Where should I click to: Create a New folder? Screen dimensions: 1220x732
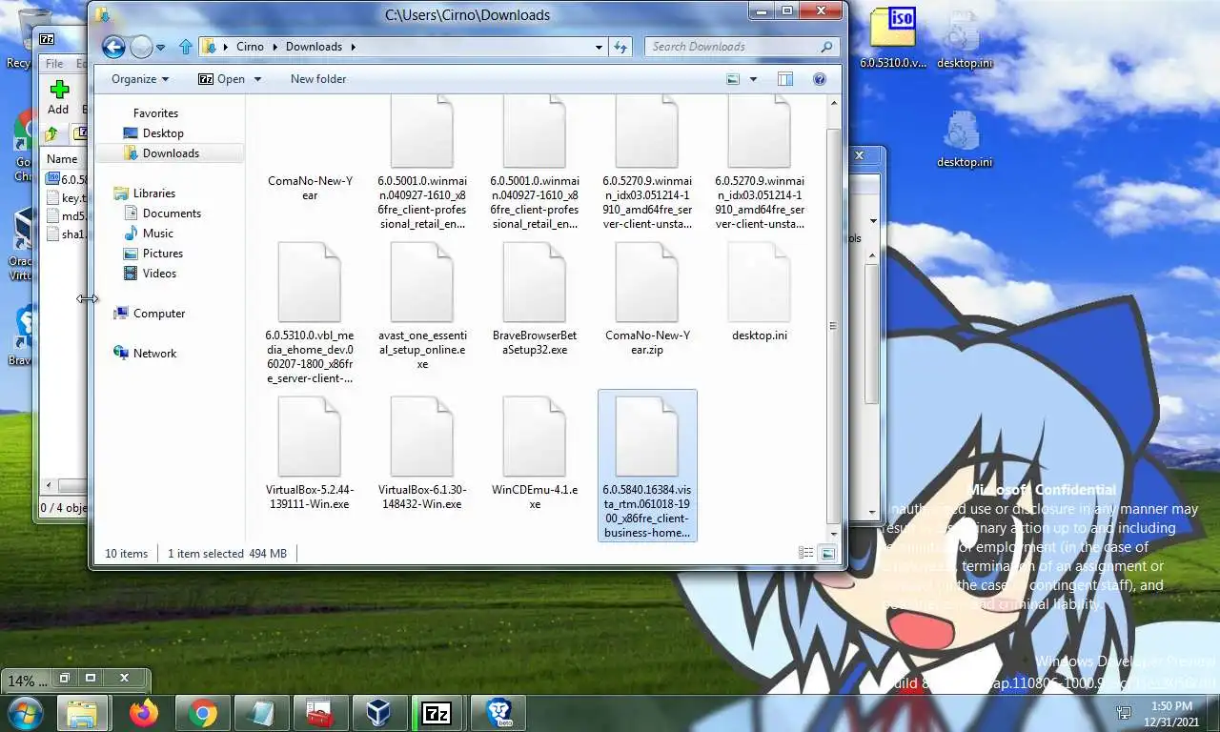318,79
